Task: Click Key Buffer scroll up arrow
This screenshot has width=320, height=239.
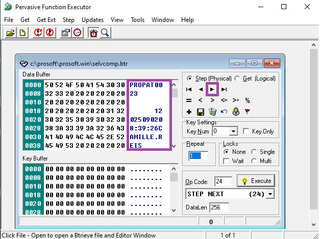Action: (x=174, y=169)
